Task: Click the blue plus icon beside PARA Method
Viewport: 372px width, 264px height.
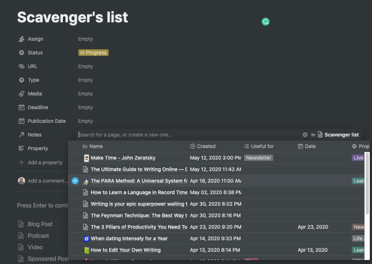Action: [x=75, y=181]
